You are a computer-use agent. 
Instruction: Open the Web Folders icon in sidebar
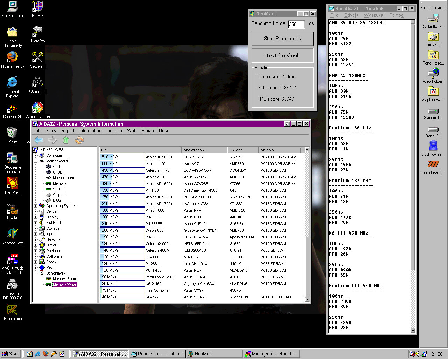(433, 76)
